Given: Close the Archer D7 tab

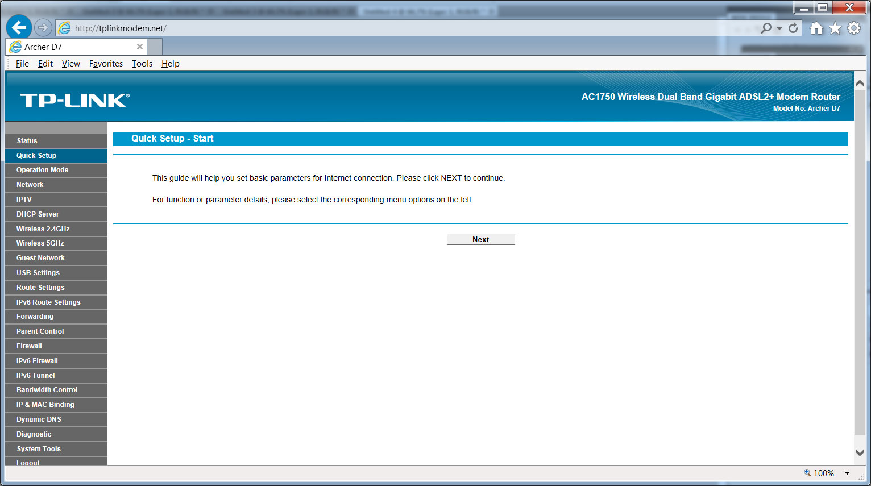Looking at the screenshot, I should [x=140, y=47].
